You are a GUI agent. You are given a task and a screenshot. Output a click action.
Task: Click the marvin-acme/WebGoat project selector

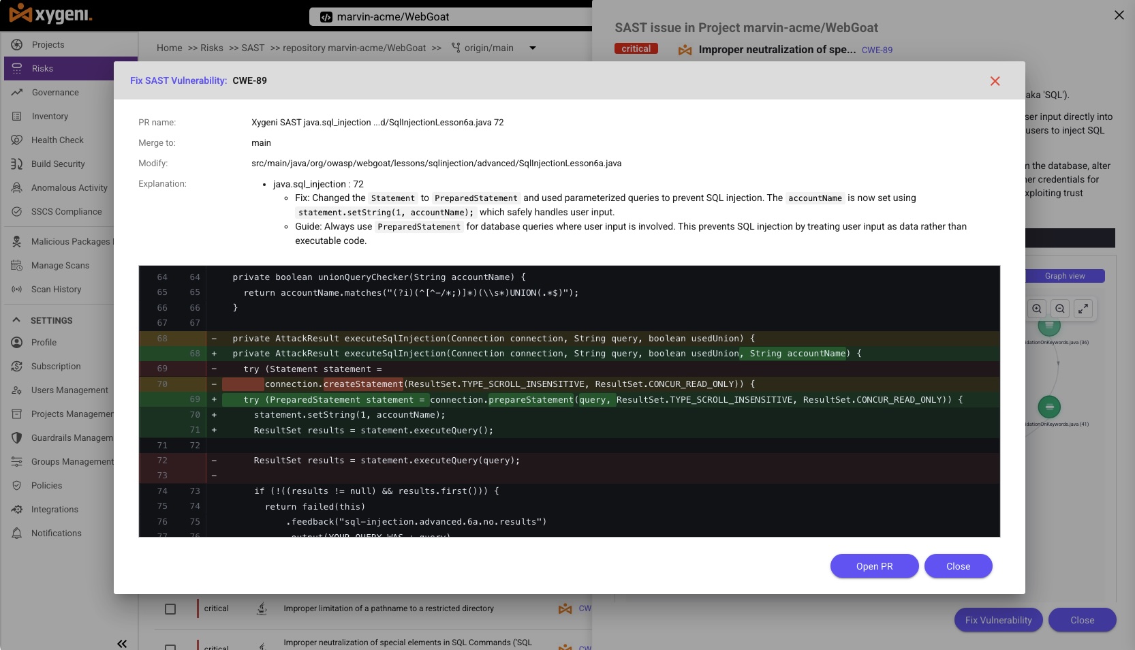450,17
